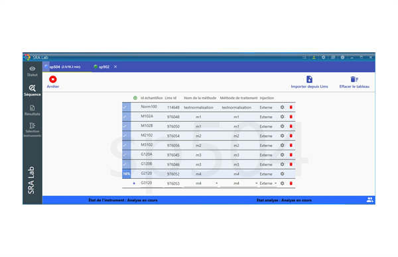The height and width of the screenshot is (257, 398).
Task: Toggle the checkmark for the M2102 row
Action: pos(126,136)
